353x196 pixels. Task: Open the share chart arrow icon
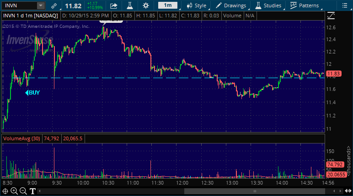tap(114, 5)
